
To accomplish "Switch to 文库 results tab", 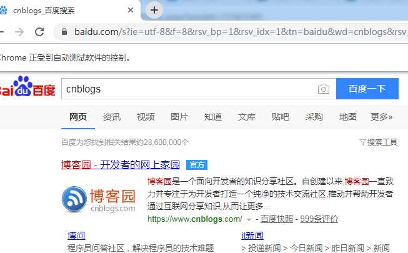I will [x=247, y=117].
